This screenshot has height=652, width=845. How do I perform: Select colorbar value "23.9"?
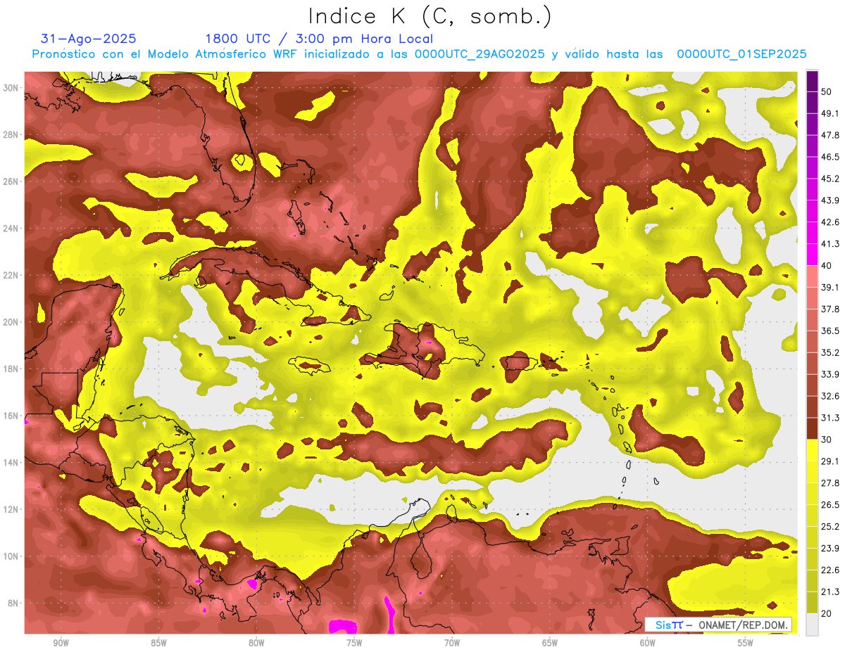[x=830, y=549]
